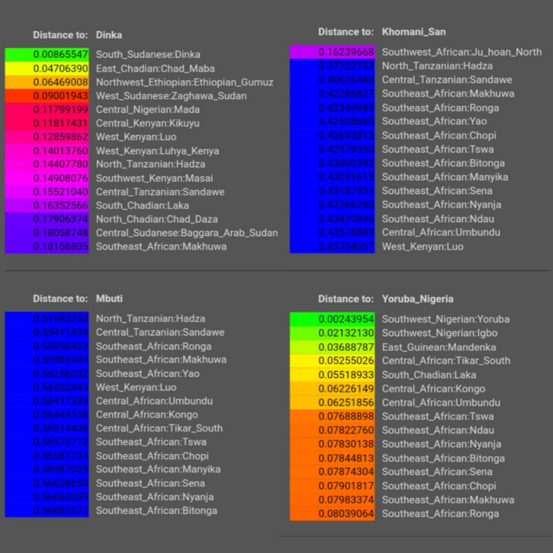
Task: Click the green cell 0.00865547
Action: point(47,54)
